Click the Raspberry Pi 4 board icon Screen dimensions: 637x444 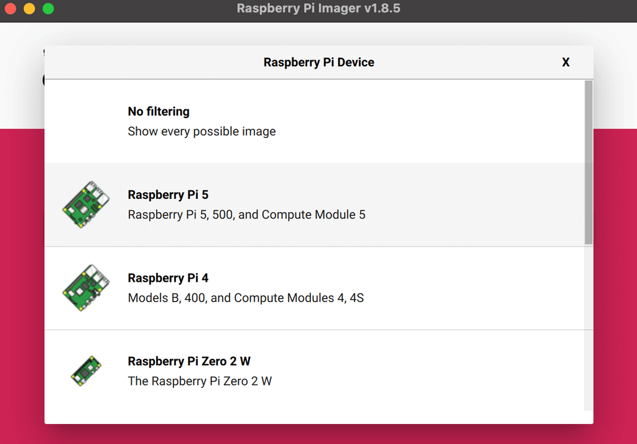(x=86, y=287)
